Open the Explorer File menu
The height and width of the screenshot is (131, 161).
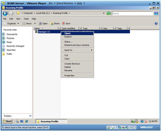(5, 19)
